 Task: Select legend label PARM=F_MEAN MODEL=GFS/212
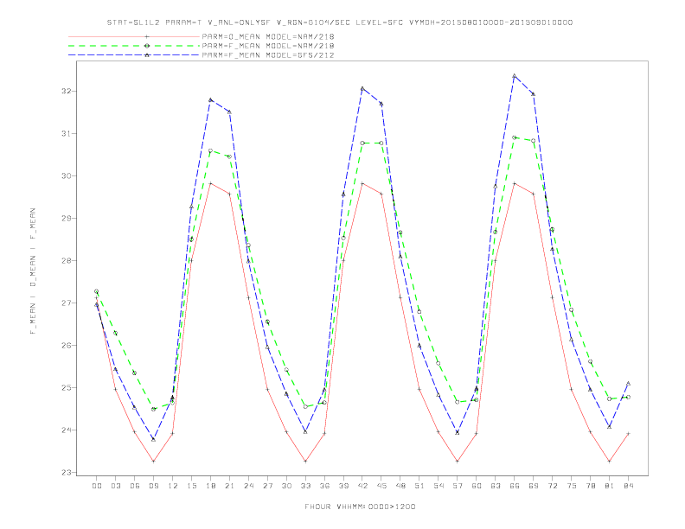pos(268,55)
